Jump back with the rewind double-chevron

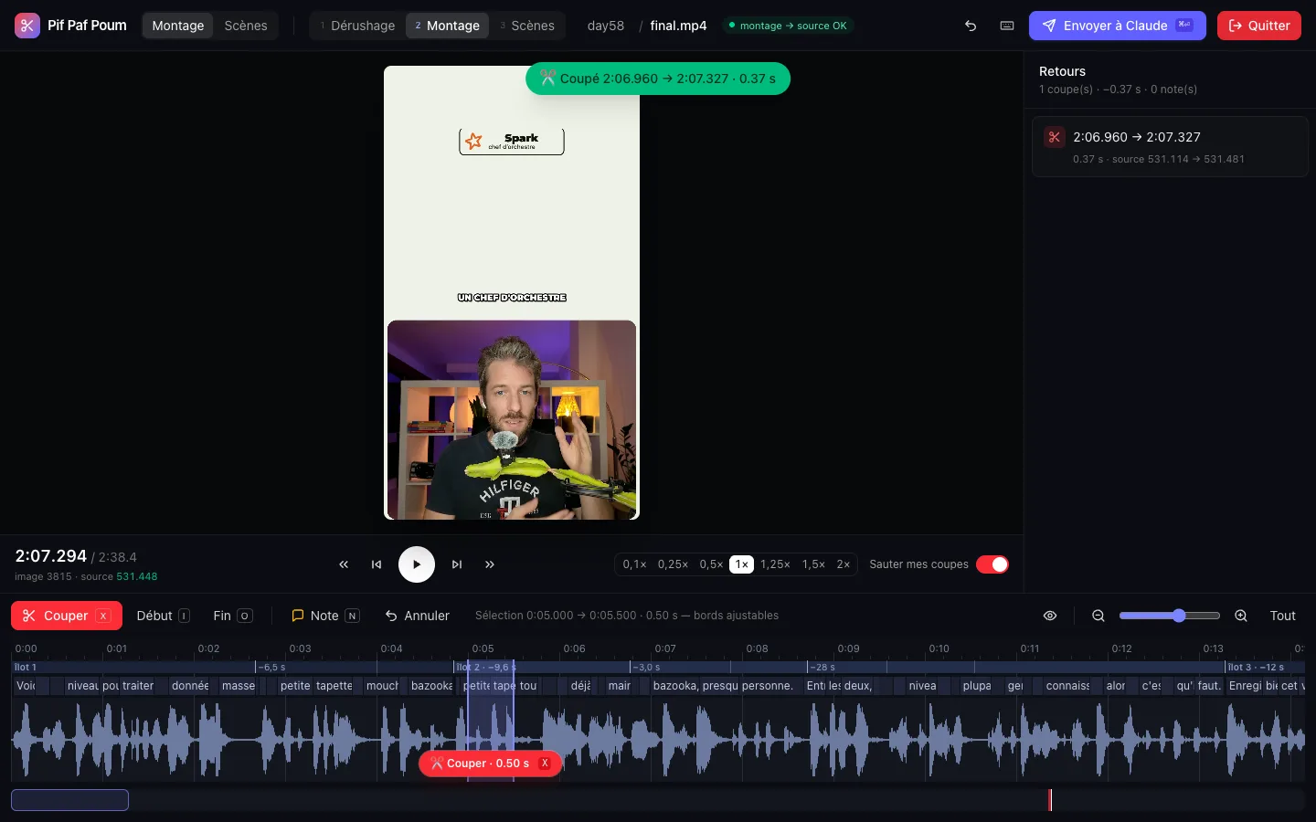[344, 564]
